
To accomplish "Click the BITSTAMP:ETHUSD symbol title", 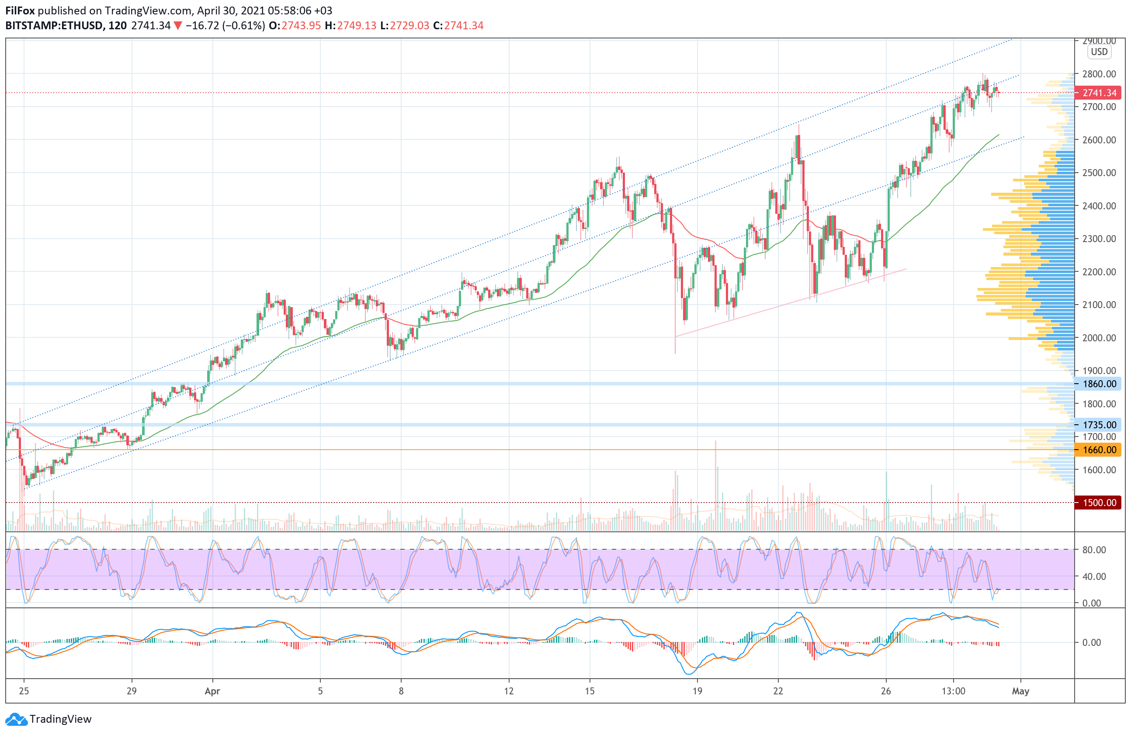I will click(54, 26).
